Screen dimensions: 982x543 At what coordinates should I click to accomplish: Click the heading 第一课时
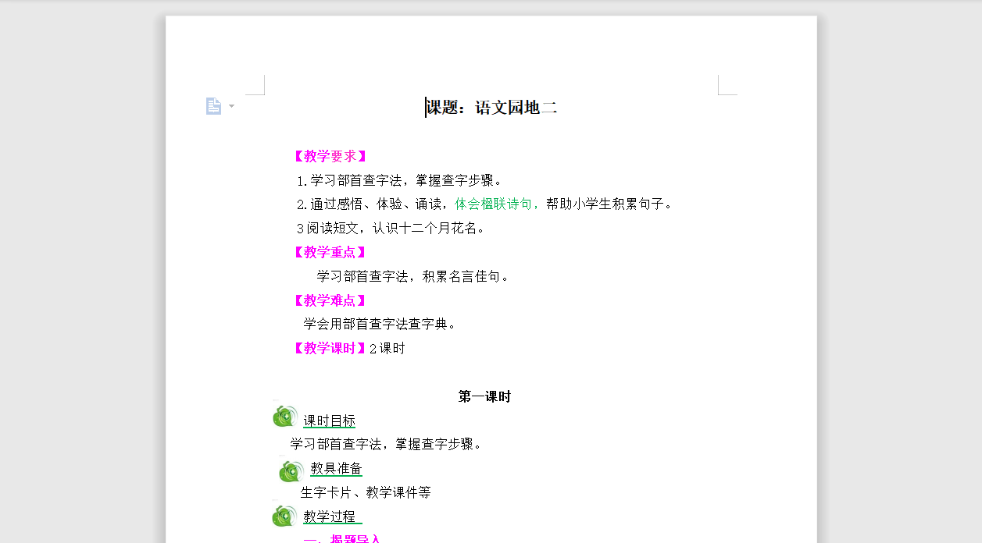[485, 396]
